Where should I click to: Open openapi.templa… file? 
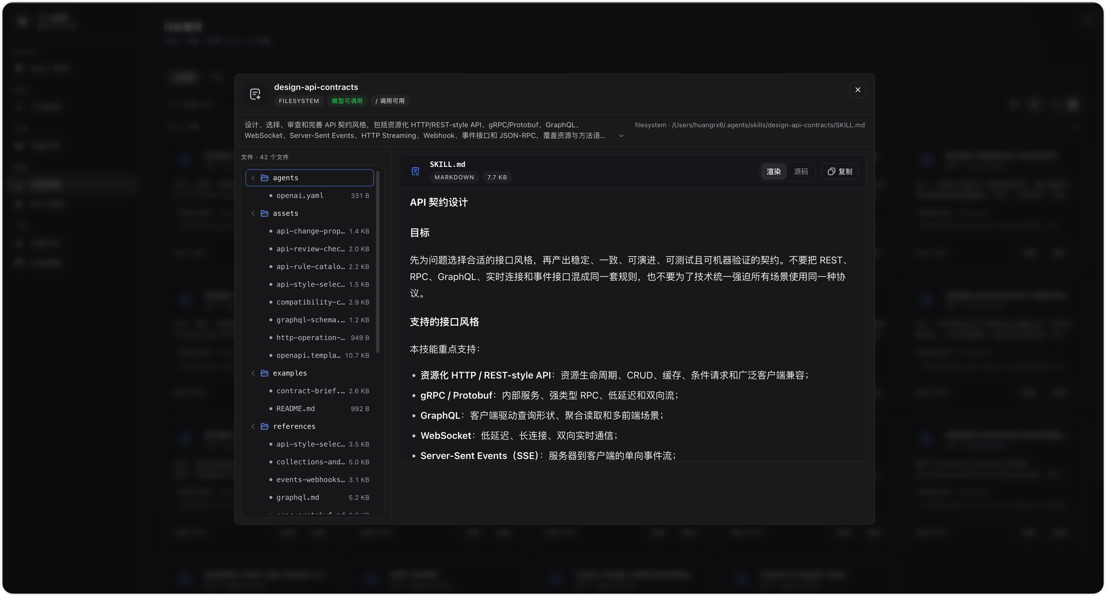point(310,355)
